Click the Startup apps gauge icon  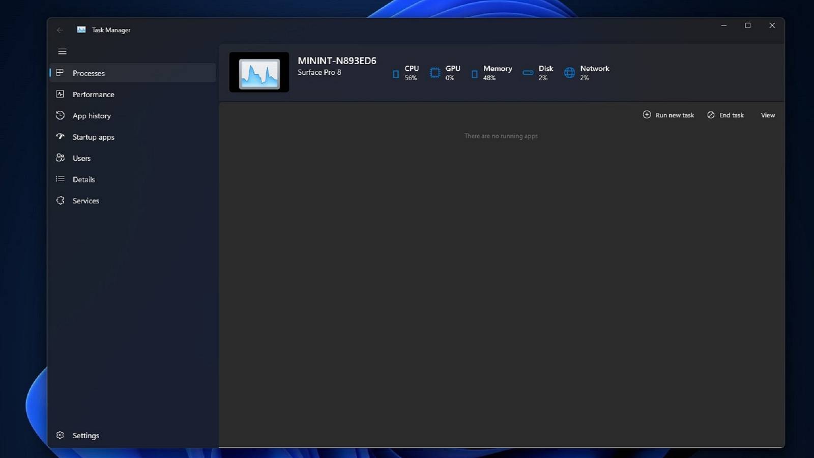(x=60, y=136)
